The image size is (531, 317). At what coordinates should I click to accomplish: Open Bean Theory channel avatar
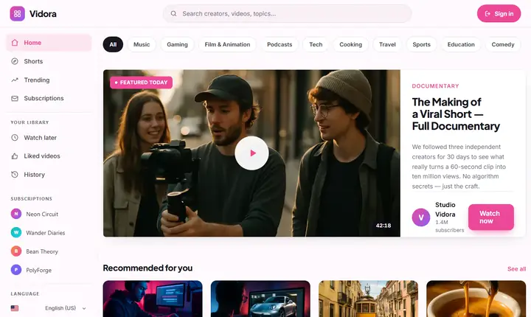click(16, 251)
